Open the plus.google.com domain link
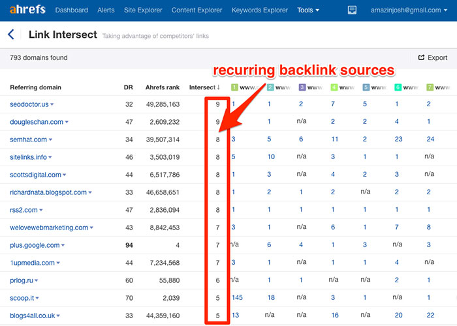The width and height of the screenshot is (457, 326). point(35,245)
